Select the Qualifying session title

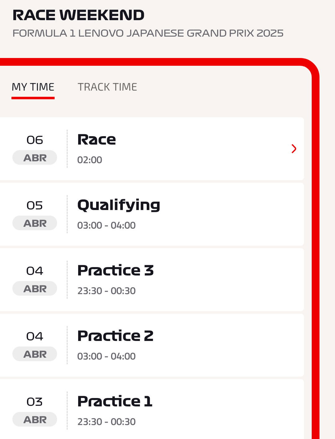click(x=119, y=205)
